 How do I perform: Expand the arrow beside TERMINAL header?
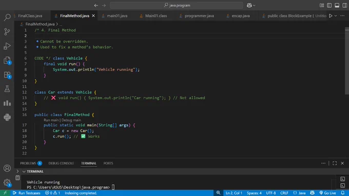[17, 171]
